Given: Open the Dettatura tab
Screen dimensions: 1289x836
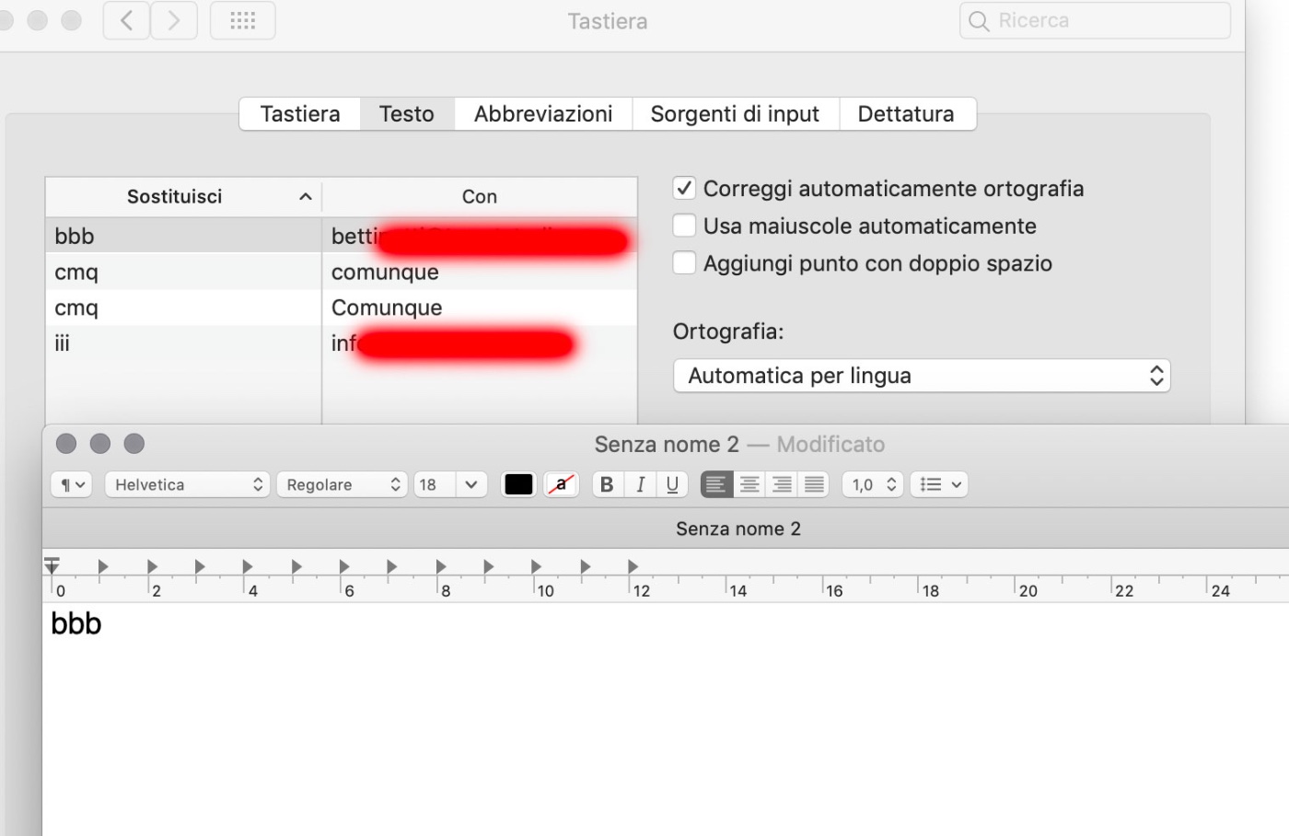Looking at the screenshot, I should coord(906,114).
